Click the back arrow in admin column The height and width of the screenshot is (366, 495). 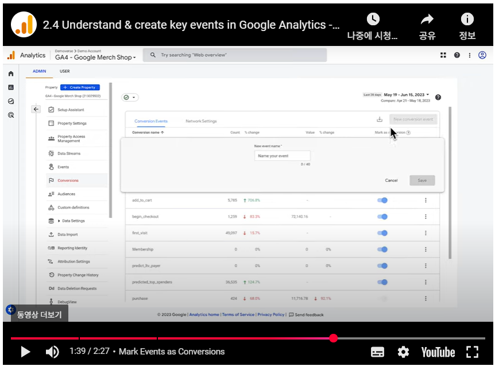[x=36, y=109]
